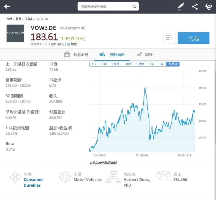Click the CEO name Herbert Diess, PhD
Image resolution: width=216 pixels, height=200 pixels.
[137, 182]
